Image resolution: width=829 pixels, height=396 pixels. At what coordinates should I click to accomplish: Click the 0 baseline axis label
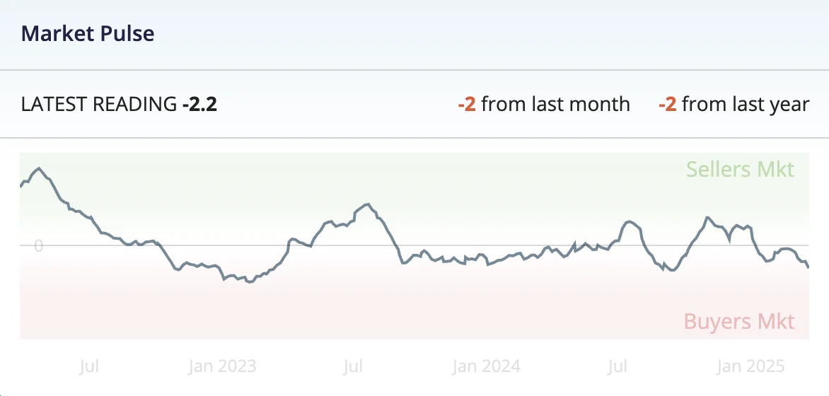(x=39, y=246)
